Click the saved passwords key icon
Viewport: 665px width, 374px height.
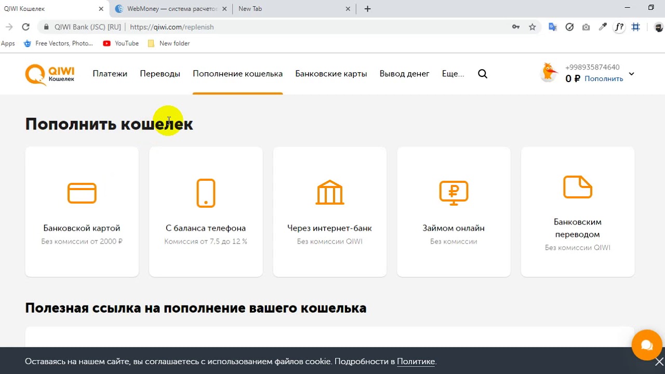tap(516, 27)
